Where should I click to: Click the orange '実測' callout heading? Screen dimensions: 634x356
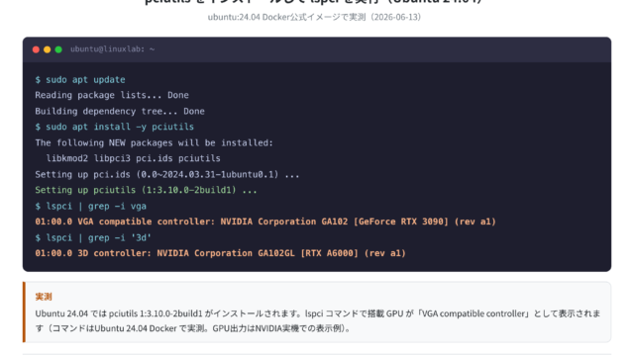pos(44,297)
